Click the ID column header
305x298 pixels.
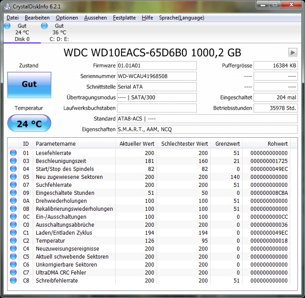click(x=26, y=144)
